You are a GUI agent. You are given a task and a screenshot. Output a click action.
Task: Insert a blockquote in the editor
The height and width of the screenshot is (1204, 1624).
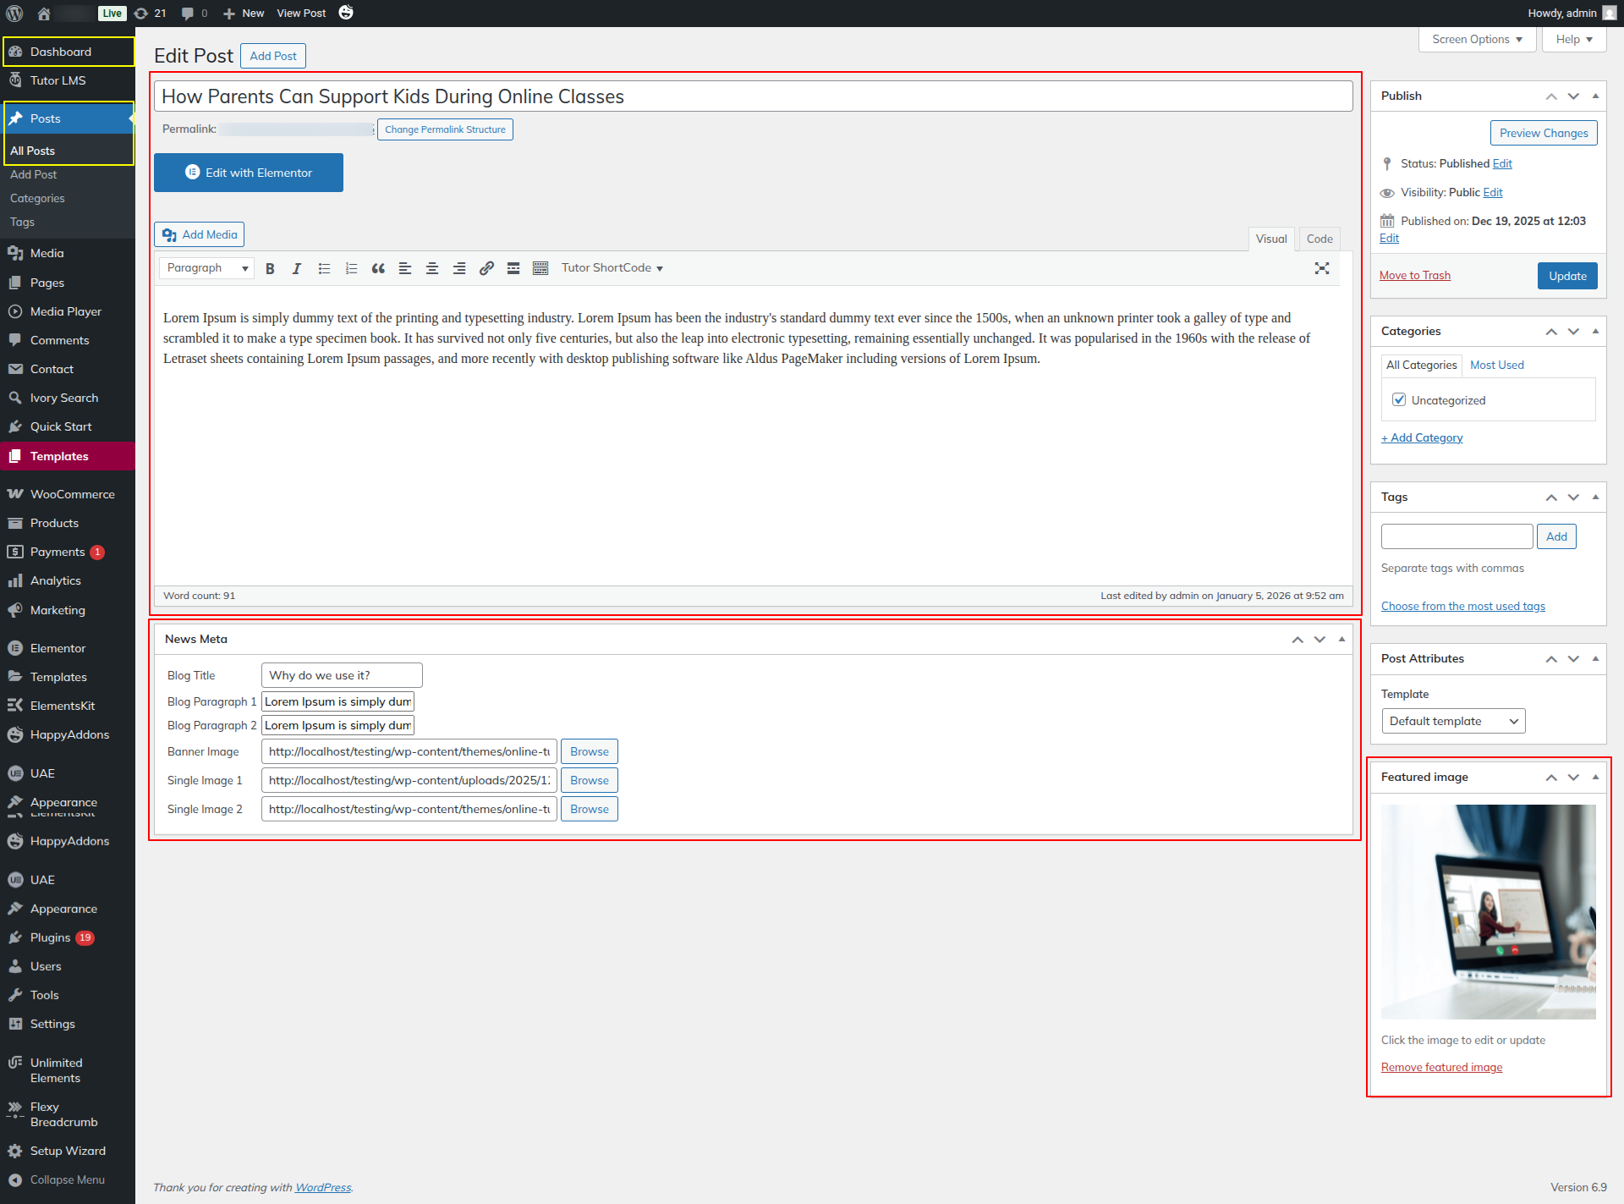coord(378,268)
